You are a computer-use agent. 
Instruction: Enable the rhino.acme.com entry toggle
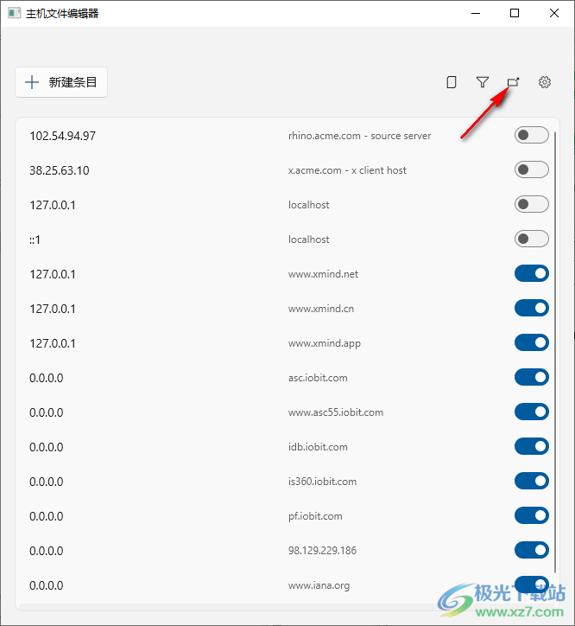(532, 136)
